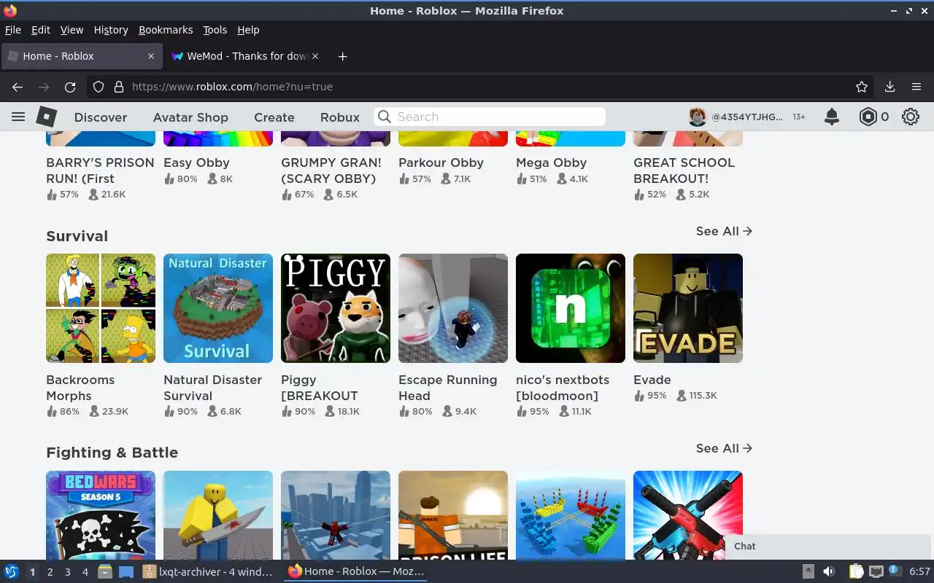Open Firefox downloads panel
The image size is (934, 583).
coord(889,87)
